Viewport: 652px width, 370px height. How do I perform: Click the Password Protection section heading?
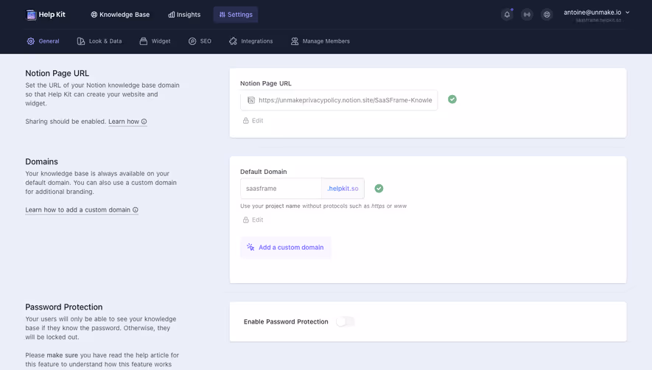point(64,307)
